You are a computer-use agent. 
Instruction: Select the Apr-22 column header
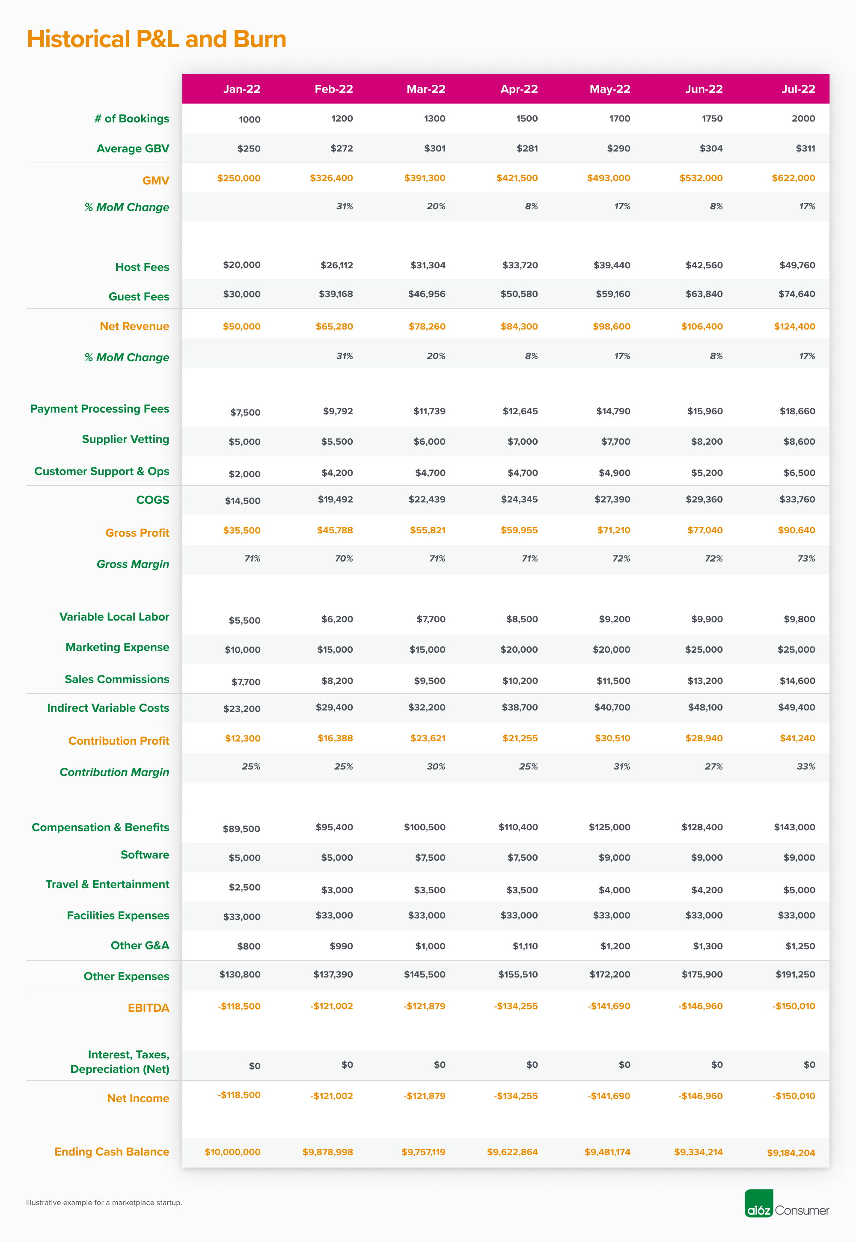pos(519,89)
